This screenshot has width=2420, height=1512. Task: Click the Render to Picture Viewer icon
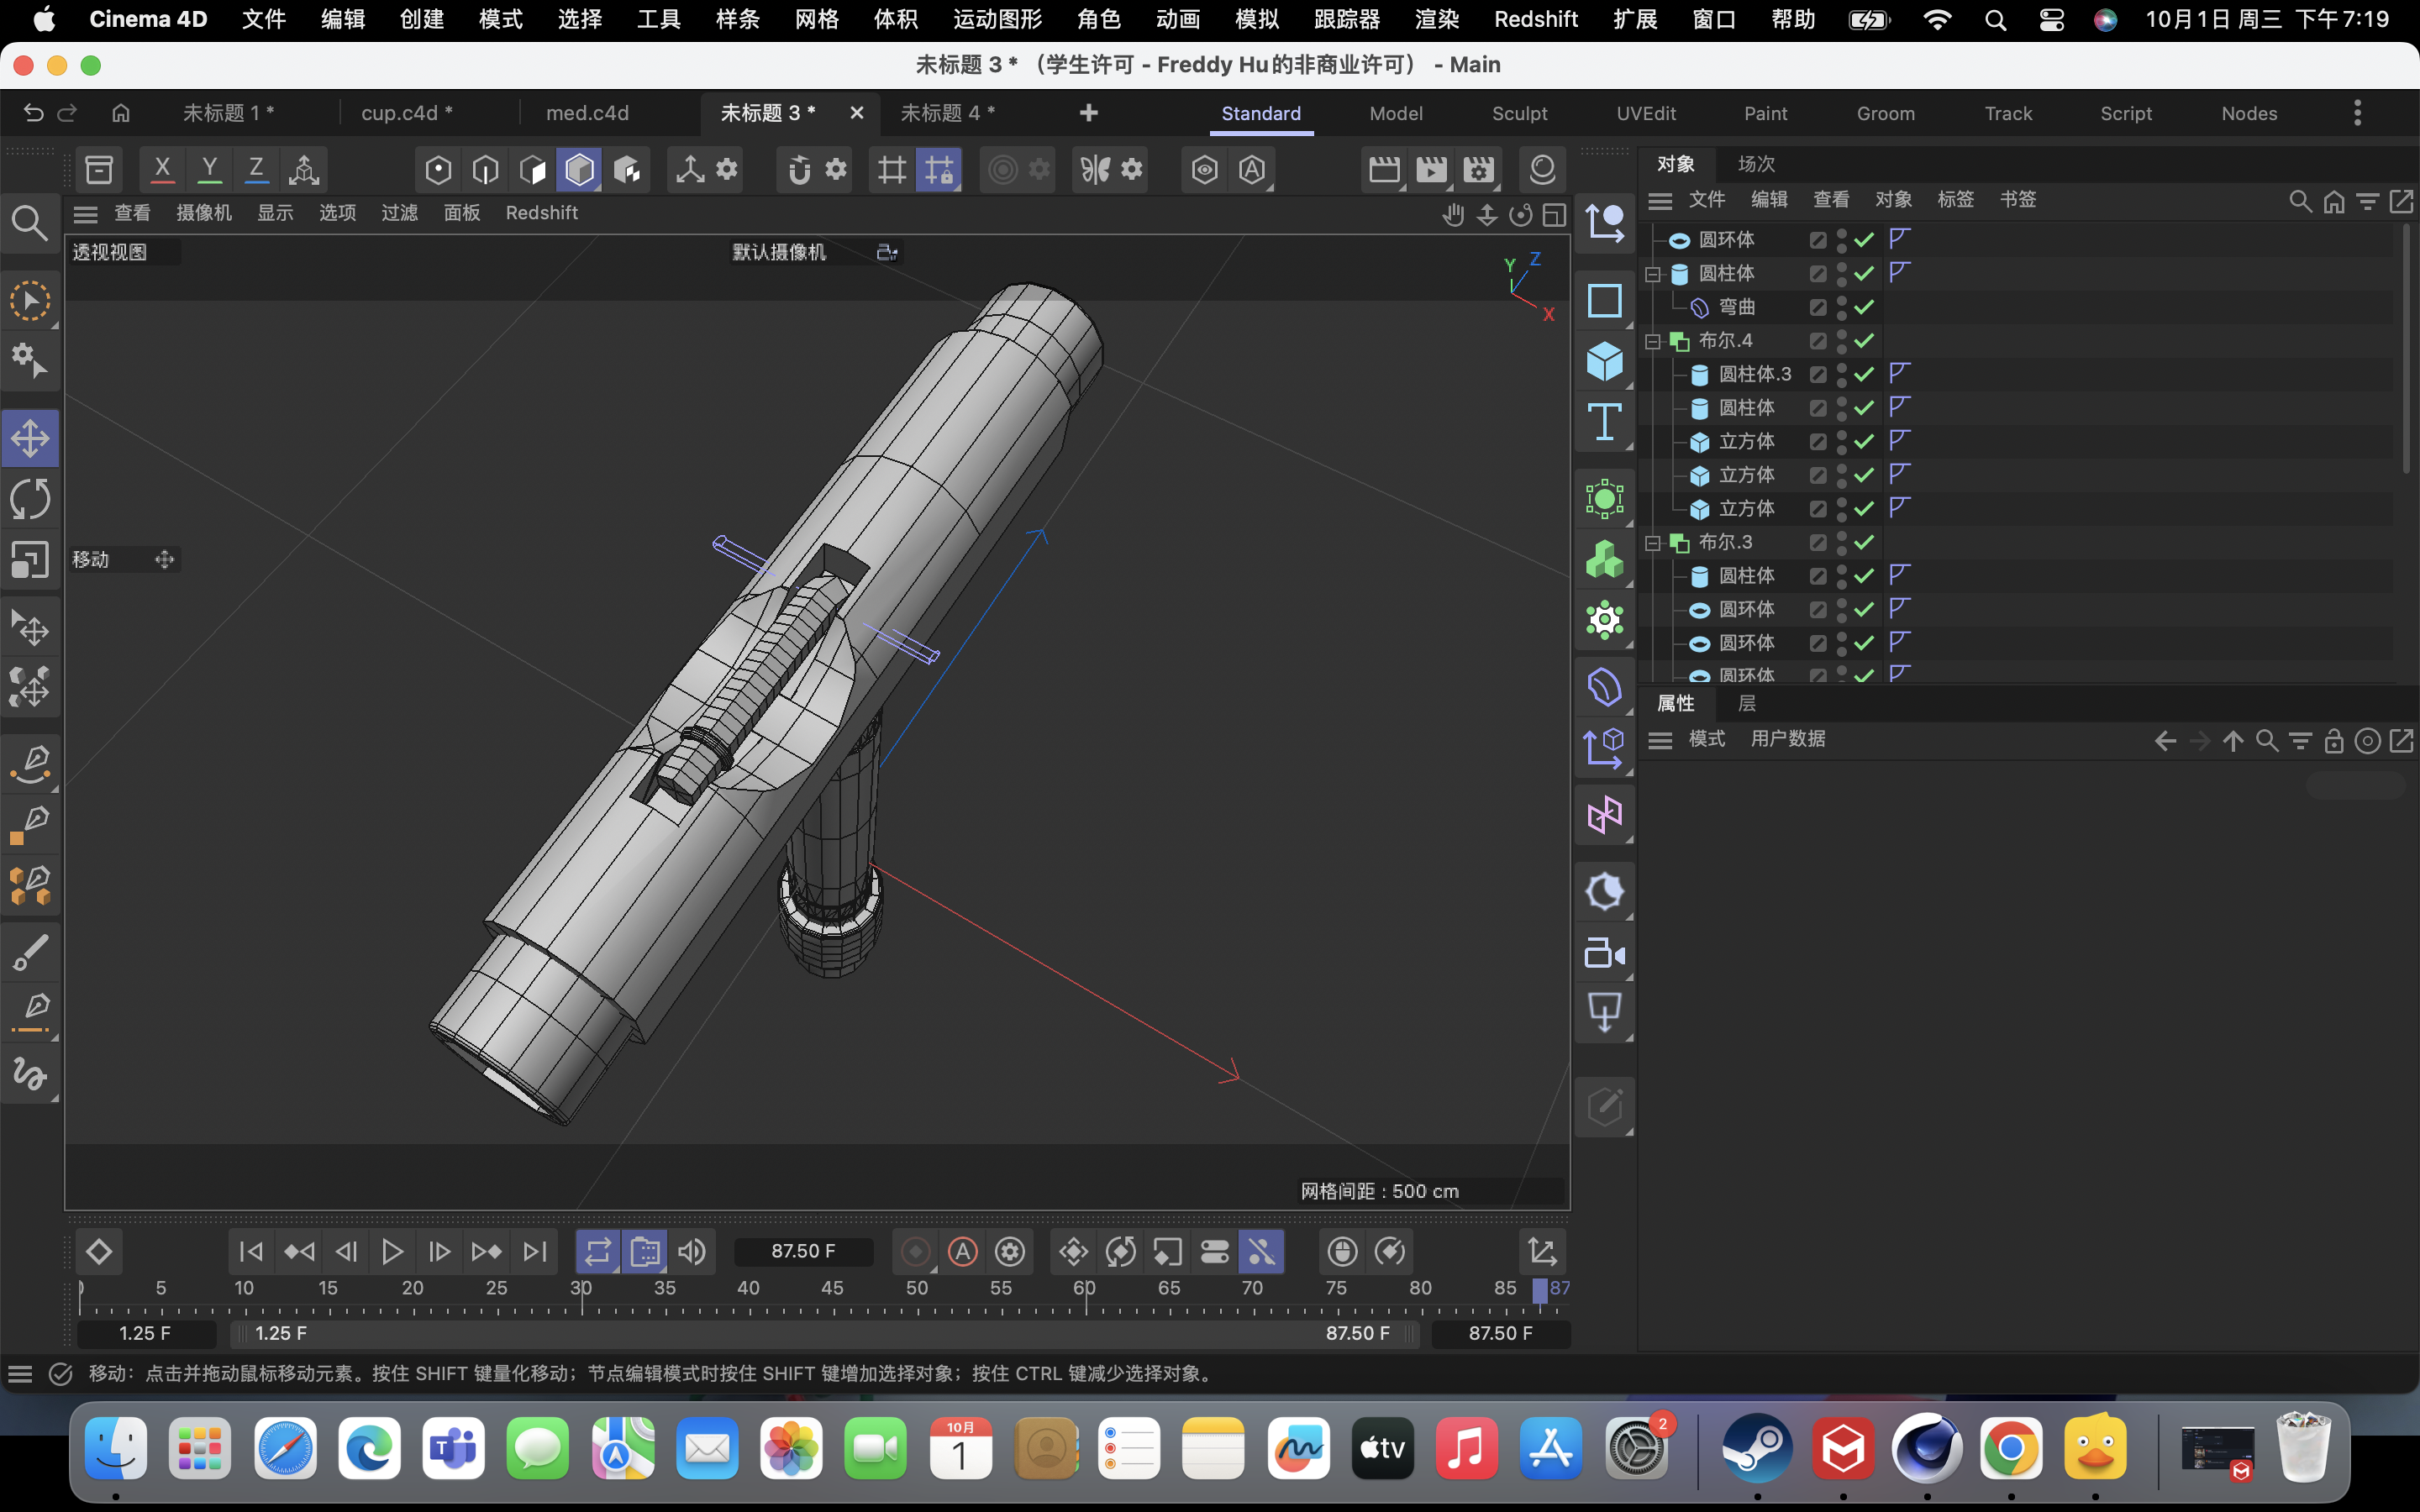click(x=1431, y=169)
